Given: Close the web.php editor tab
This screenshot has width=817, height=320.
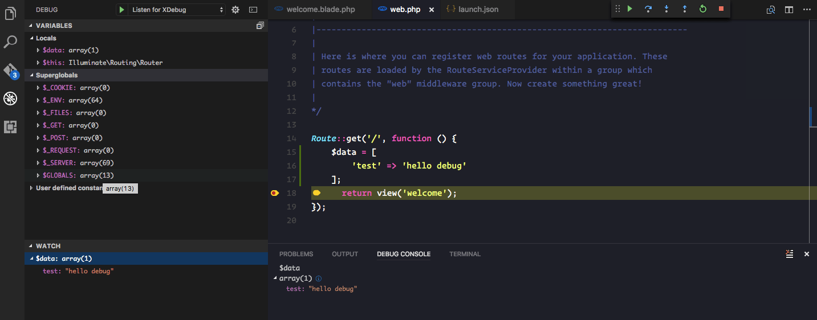Looking at the screenshot, I should coord(431,10).
